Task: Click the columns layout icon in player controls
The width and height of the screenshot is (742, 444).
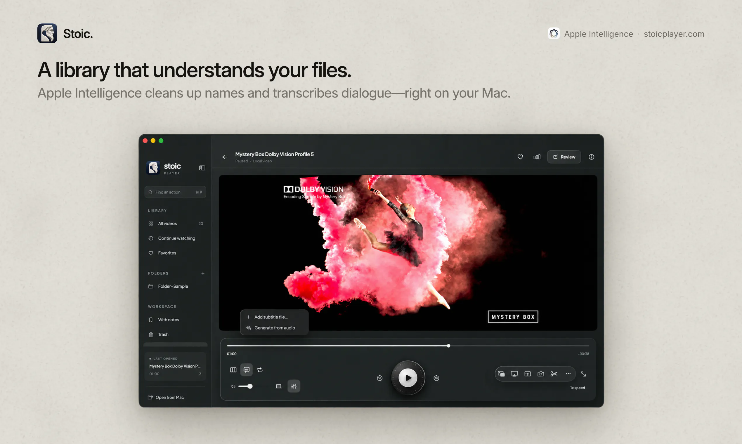Action: pyautogui.click(x=233, y=370)
